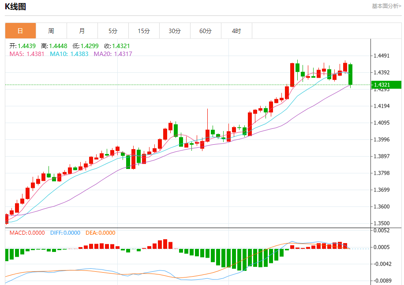Click the 收: 1.4321 close value
404x285 pixels.
pyautogui.click(x=117, y=46)
